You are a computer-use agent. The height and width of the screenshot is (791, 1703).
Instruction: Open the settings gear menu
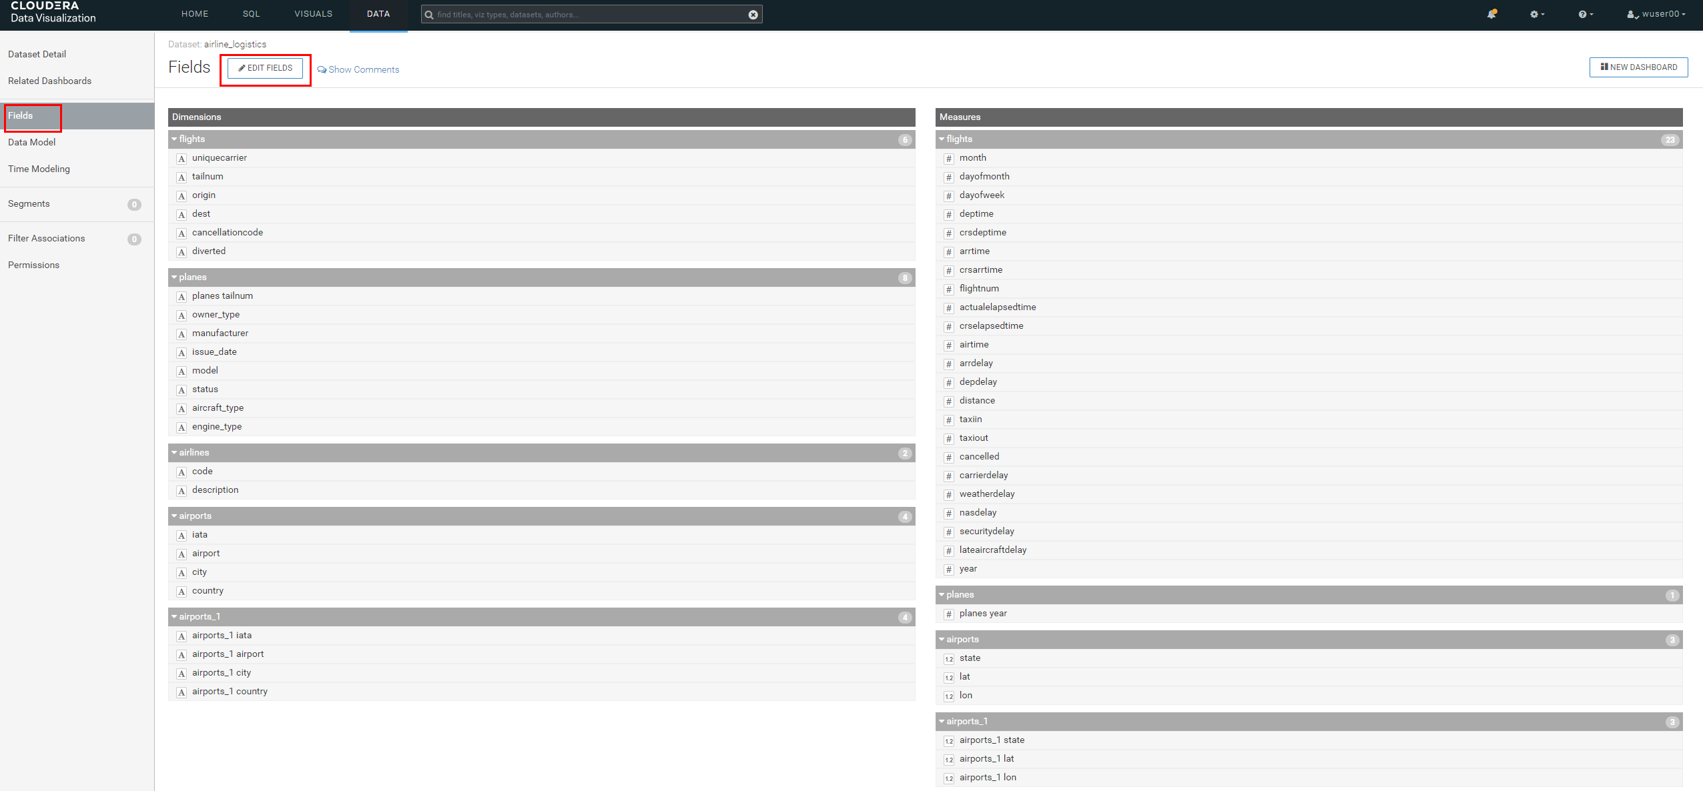(x=1536, y=14)
